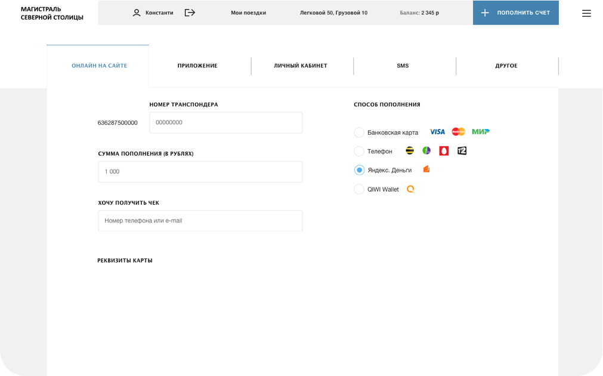Click the Beeline operator icon
The image size is (603, 376).
410,151
